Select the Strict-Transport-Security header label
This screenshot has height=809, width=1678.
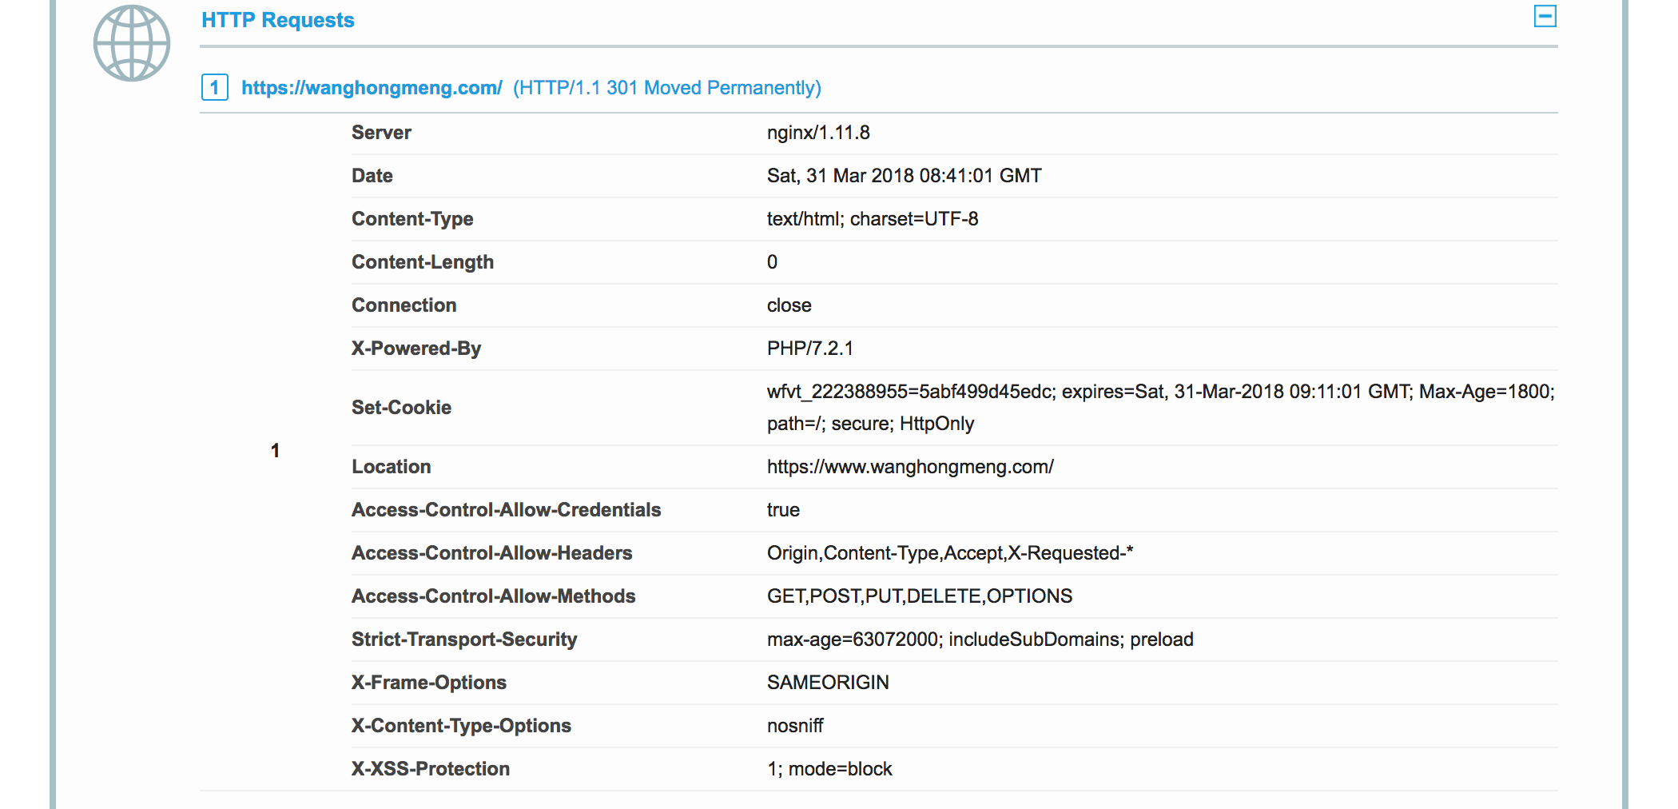464,640
